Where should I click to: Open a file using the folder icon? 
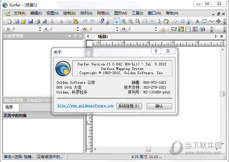[x=23, y=21]
